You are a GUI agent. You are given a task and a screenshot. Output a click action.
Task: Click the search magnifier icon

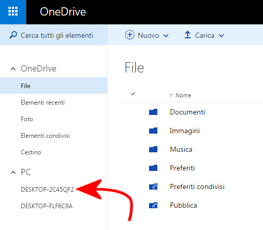[13, 35]
